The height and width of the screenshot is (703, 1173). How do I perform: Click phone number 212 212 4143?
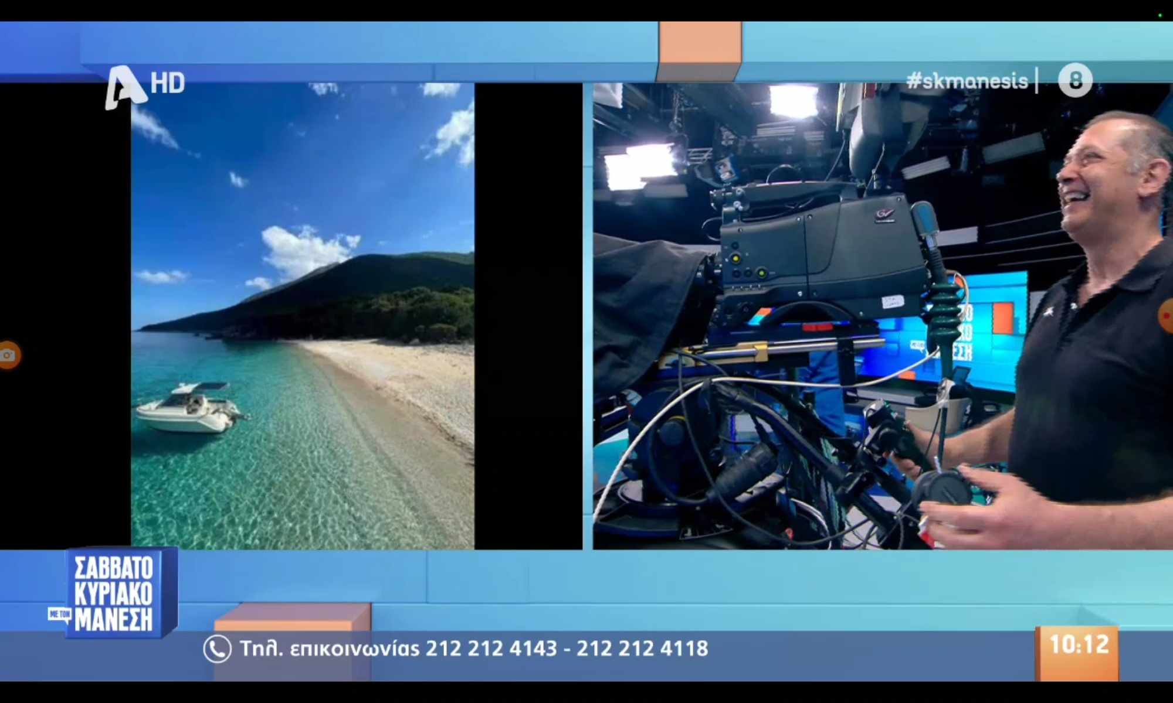tap(491, 649)
